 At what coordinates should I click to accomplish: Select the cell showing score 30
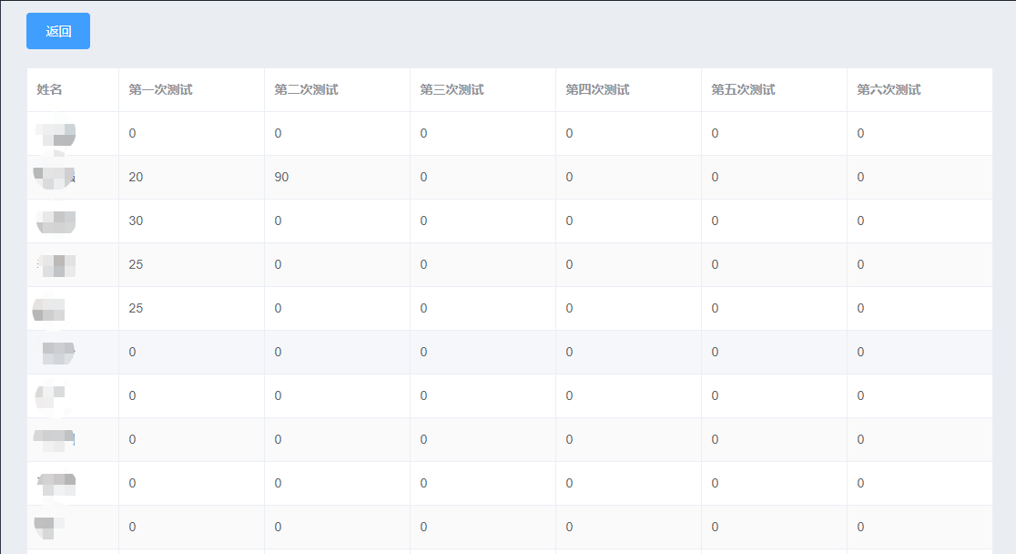[191, 221]
